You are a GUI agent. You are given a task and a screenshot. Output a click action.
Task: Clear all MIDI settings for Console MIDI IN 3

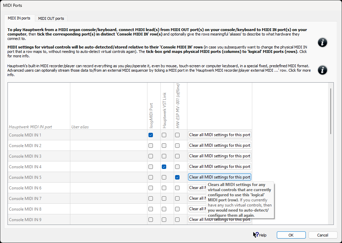[219, 156]
